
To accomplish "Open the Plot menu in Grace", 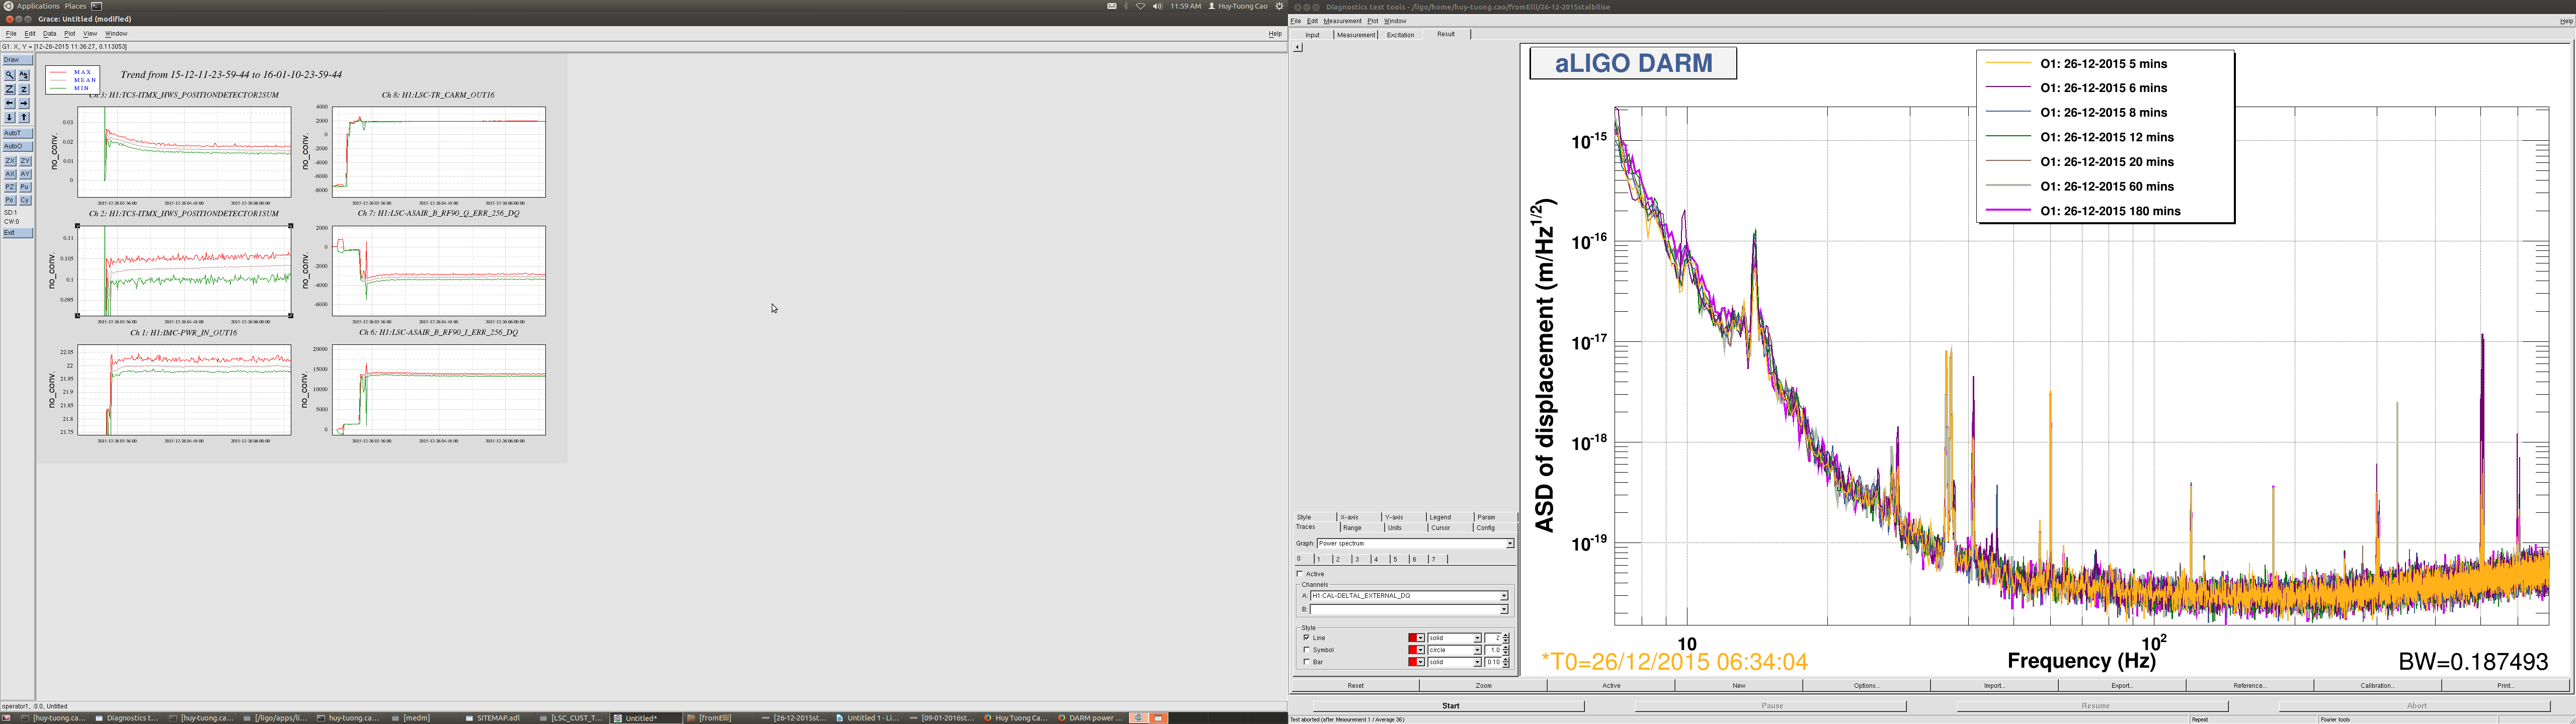I will 69,34.
